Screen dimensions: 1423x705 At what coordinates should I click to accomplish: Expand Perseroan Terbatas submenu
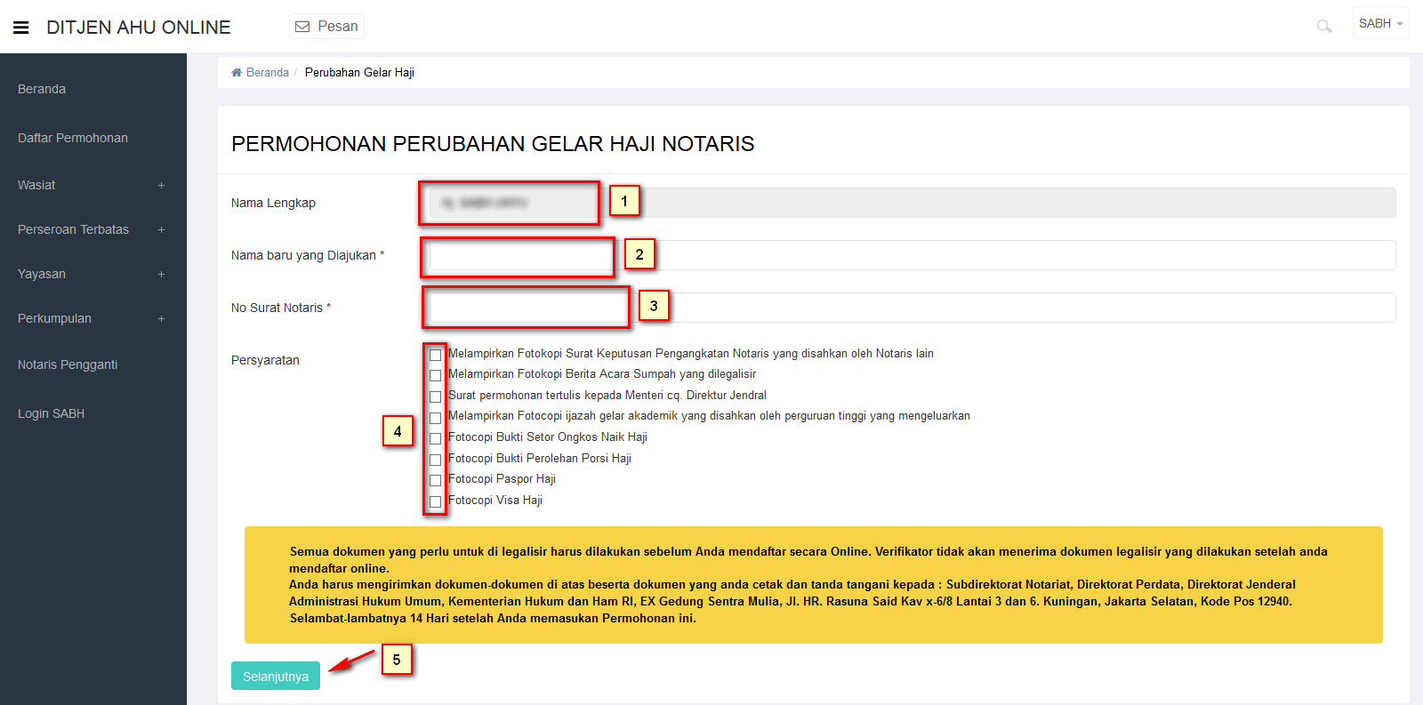point(161,230)
